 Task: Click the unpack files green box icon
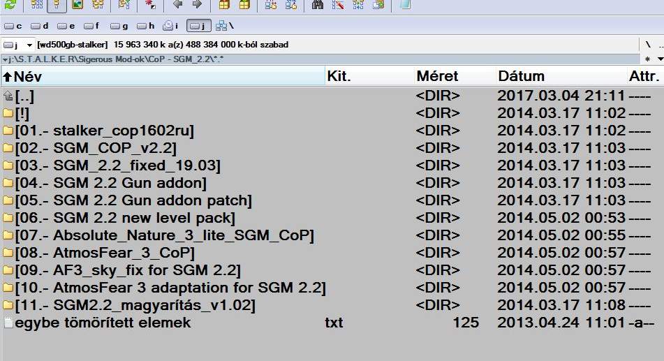pos(244,4)
